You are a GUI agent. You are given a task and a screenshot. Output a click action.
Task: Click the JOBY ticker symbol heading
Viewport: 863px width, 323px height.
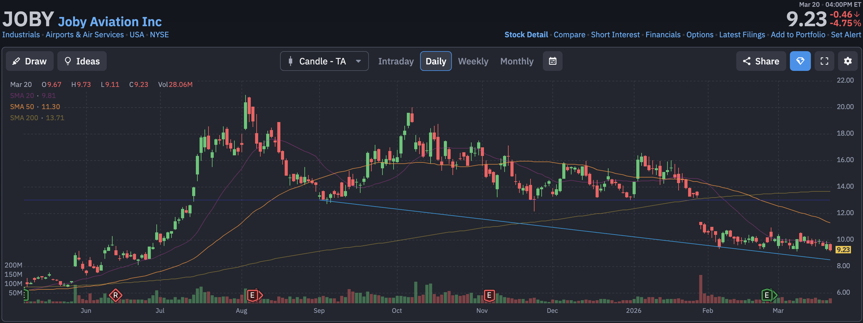[x=28, y=19]
